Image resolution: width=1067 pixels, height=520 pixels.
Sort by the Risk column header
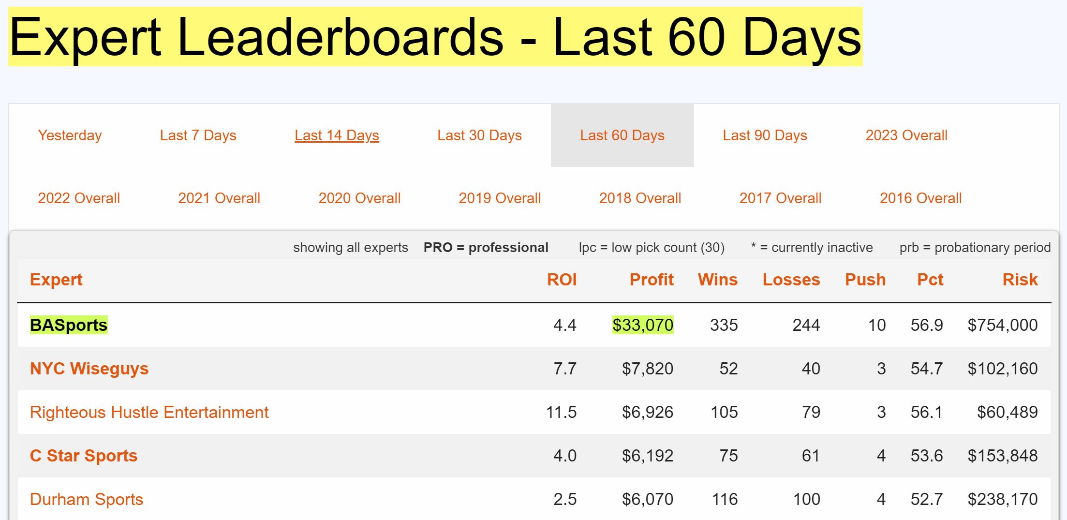click(x=1020, y=280)
